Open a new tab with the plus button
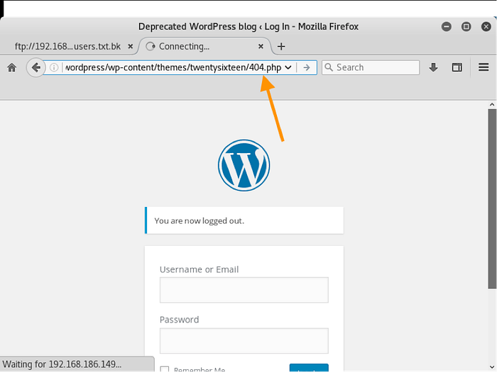The image size is (497, 372). [281, 47]
